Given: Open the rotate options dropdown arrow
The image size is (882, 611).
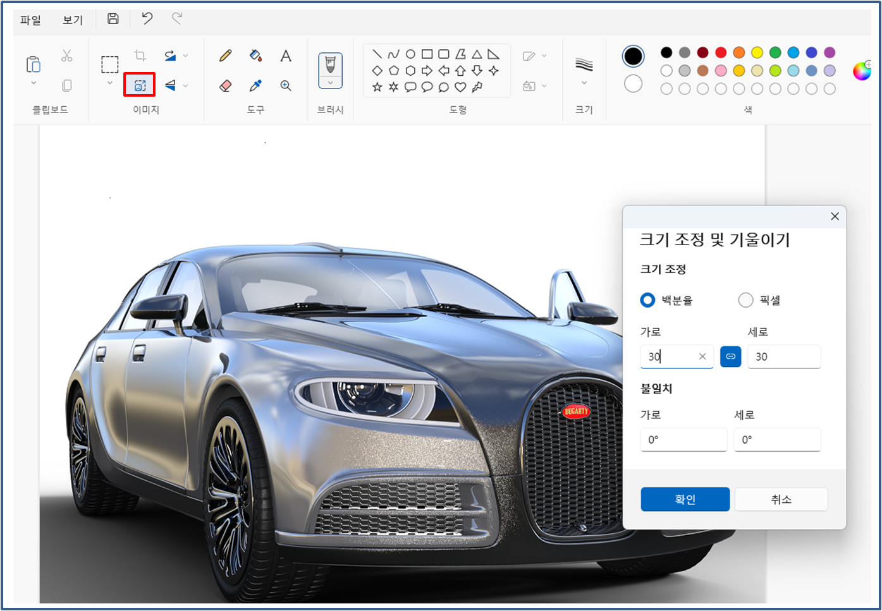Looking at the screenshot, I should point(185,56).
